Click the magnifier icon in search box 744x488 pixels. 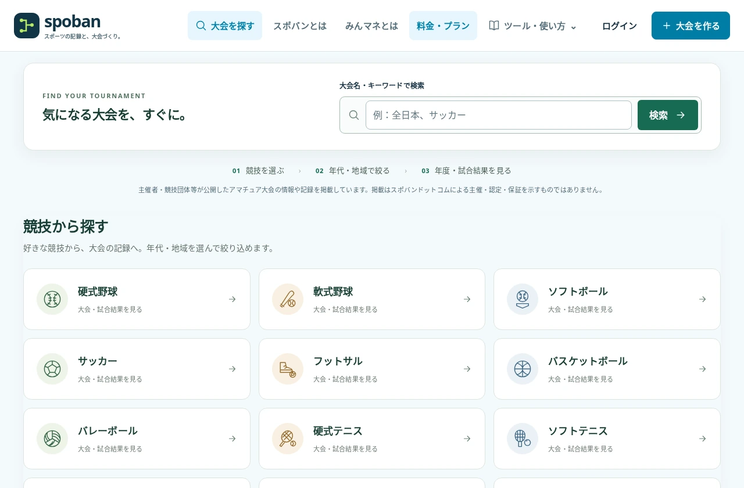click(x=353, y=115)
